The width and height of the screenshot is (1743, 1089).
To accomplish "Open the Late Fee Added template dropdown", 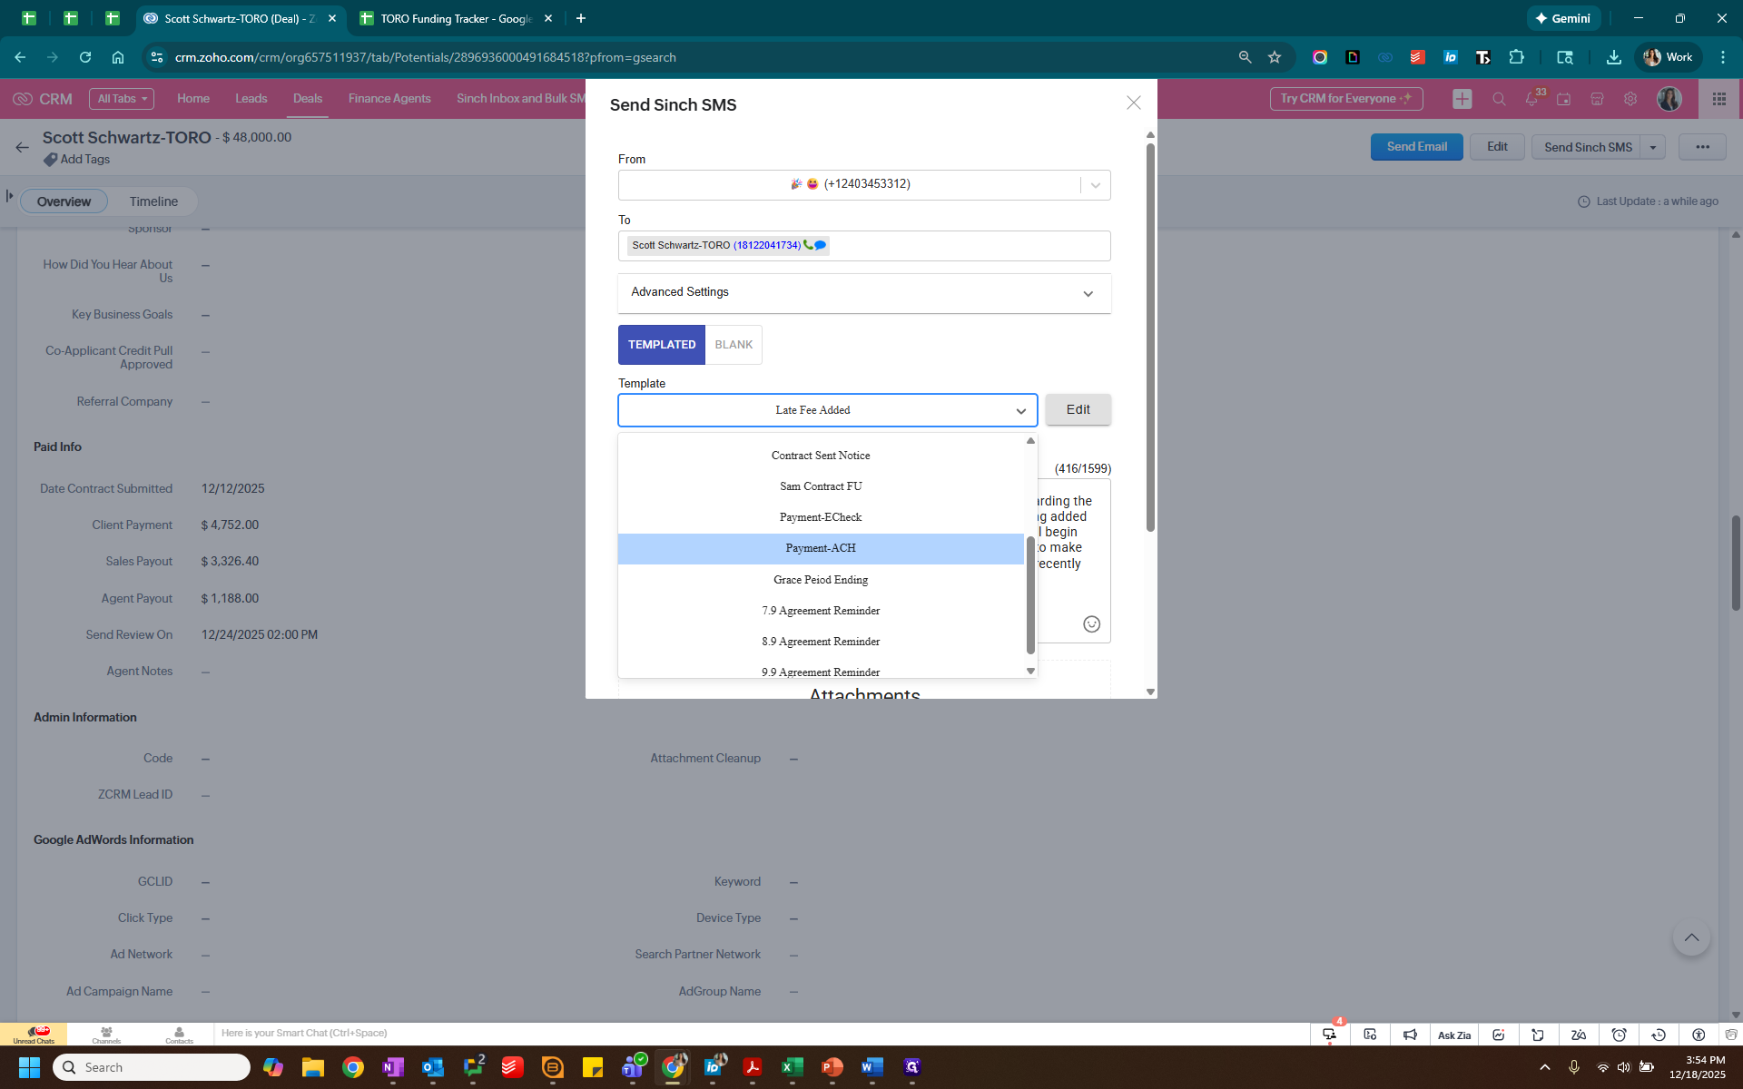I will click(x=827, y=410).
